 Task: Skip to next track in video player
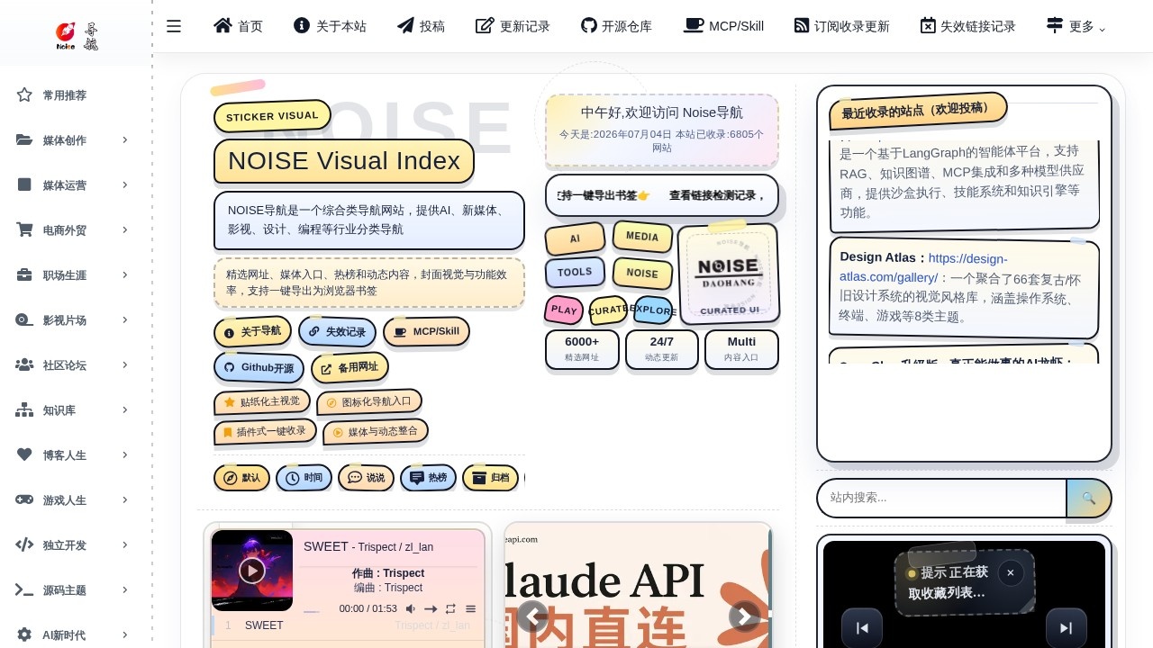click(1067, 628)
